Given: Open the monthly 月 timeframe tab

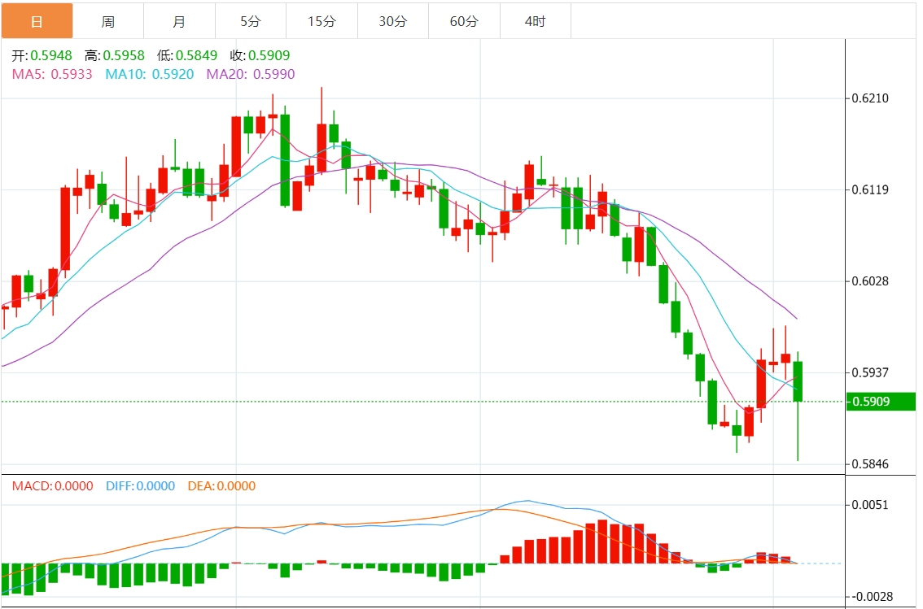Looking at the screenshot, I should [x=179, y=21].
